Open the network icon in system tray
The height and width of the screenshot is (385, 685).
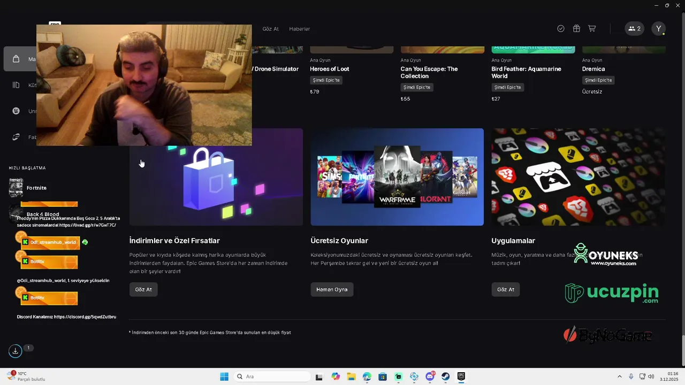coord(642,376)
